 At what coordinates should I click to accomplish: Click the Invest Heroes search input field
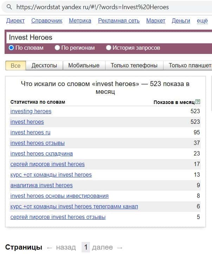pyautogui.click(x=105, y=37)
